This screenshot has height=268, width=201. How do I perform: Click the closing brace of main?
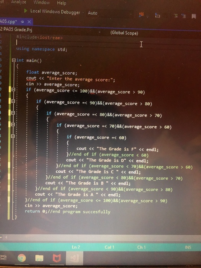coord(16,217)
